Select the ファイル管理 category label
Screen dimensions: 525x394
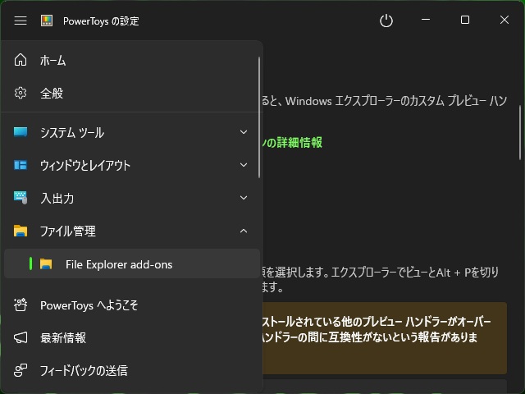67,231
